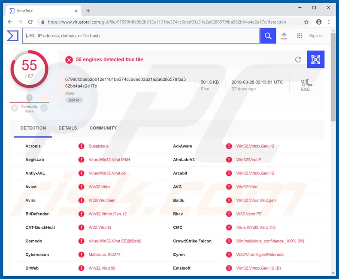Click W32.Virut.G CAT-QuickHeal result
The width and height of the screenshot is (339, 279).
point(100,227)
